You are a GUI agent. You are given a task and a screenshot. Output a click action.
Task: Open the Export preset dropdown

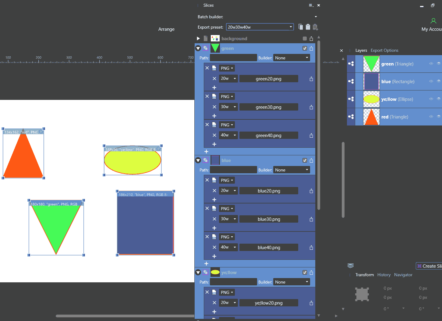(260, 27)
